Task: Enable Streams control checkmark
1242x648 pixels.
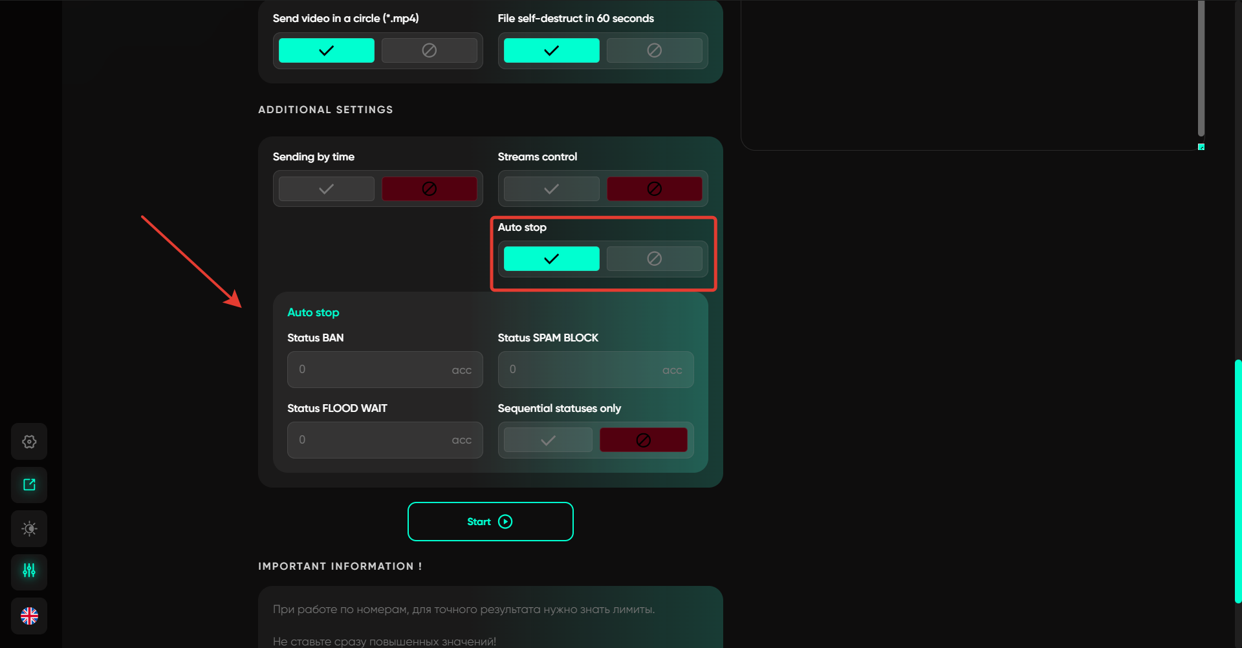Action: [551, 189]
